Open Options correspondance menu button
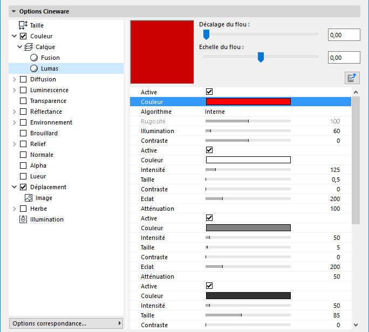Image resolution: width=369 pixels, height=332 pixels. (x=66, y=323)
